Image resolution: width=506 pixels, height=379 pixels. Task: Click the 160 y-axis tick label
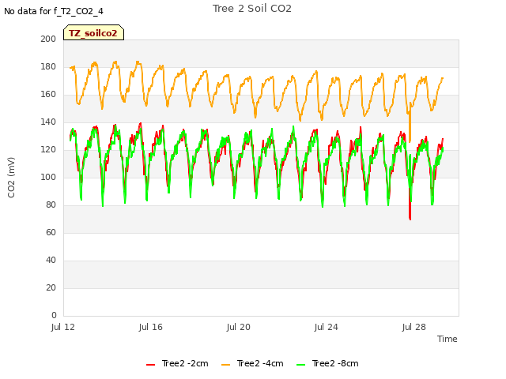48,95
